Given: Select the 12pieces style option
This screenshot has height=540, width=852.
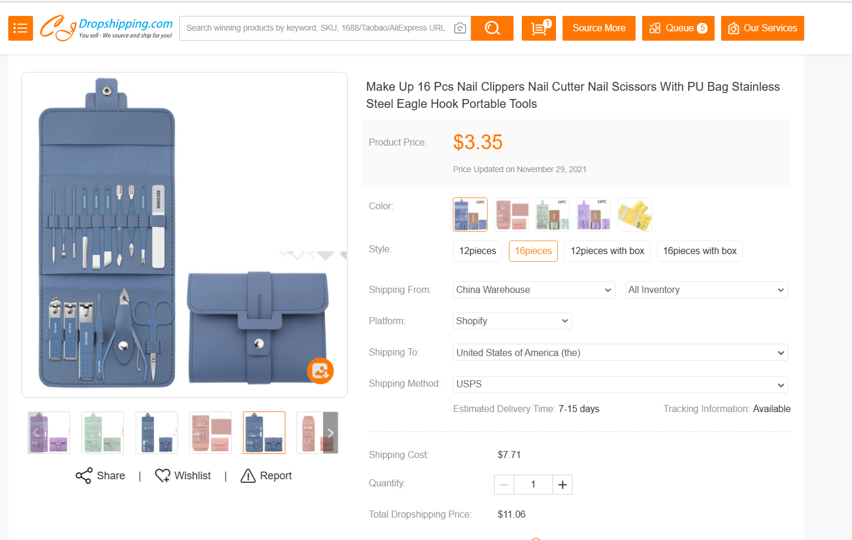Looking at the screenshot, I should [478, 251].
